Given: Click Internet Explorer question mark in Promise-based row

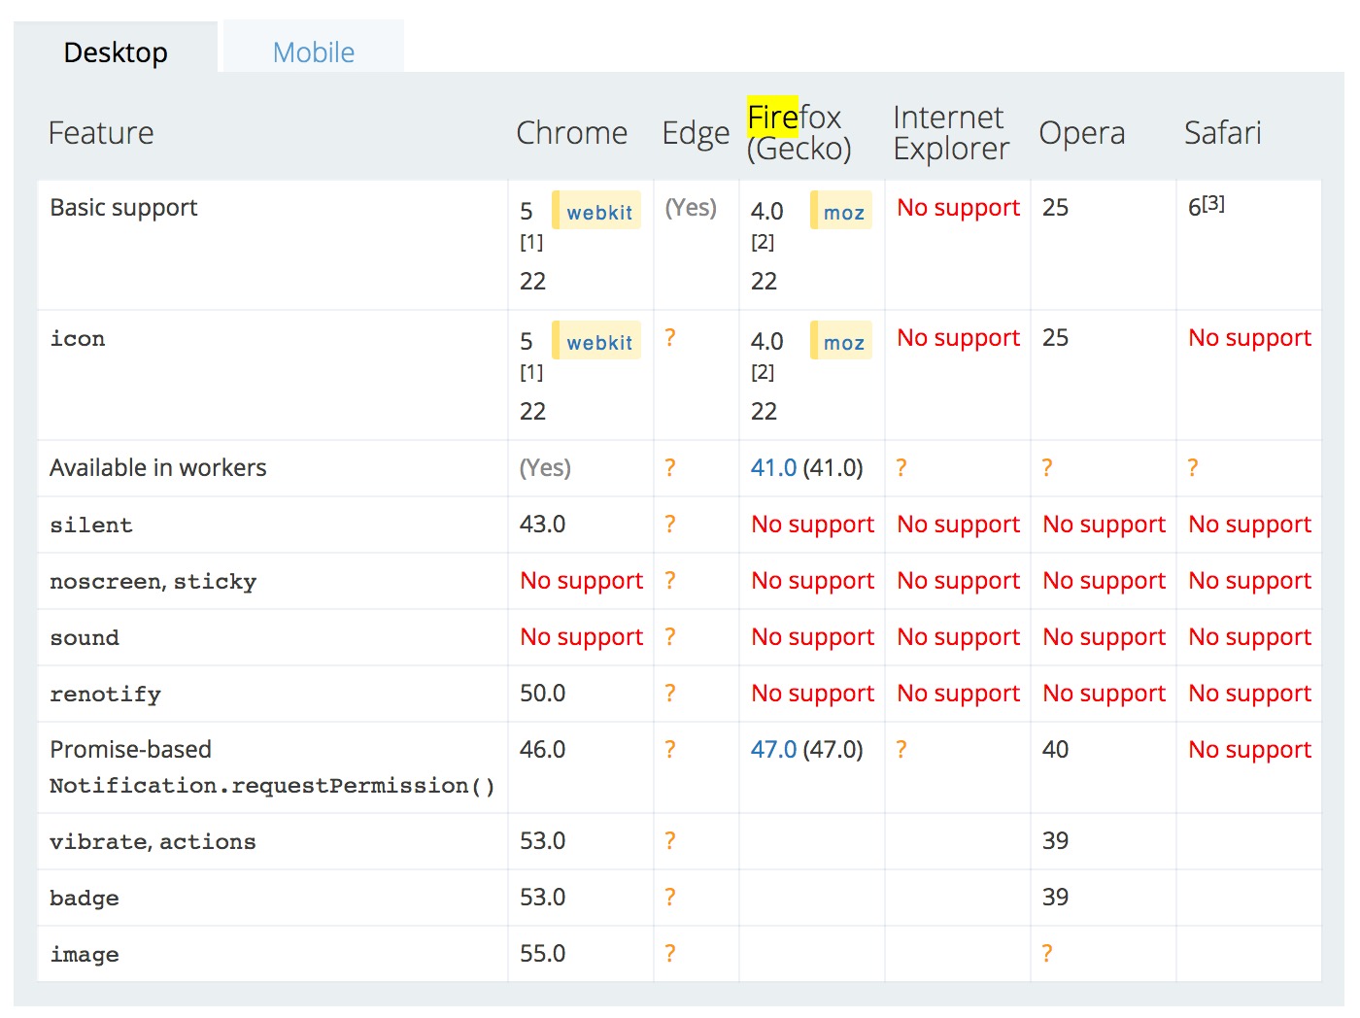Looking at the screenshot, I should click(901, 749).
